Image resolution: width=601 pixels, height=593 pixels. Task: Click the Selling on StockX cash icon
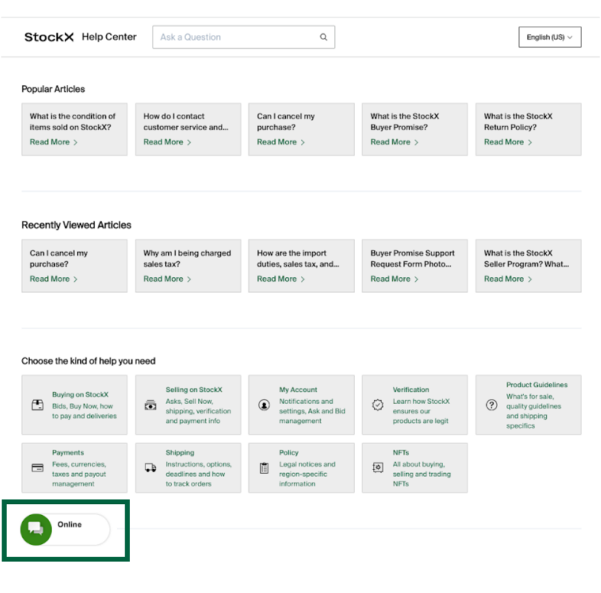click(x=150, y=405)
